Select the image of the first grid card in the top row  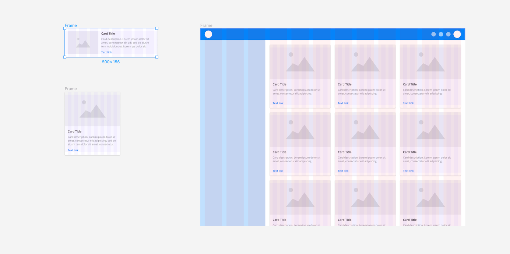click(x=300, y=62)
